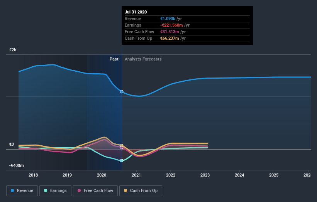317x202 pixels.
Task: Click the tooltip date 'Jul 31 2020'
Action: coord(136,12)
